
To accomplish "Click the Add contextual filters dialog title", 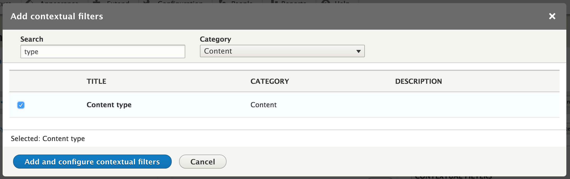I will (57, 16).
